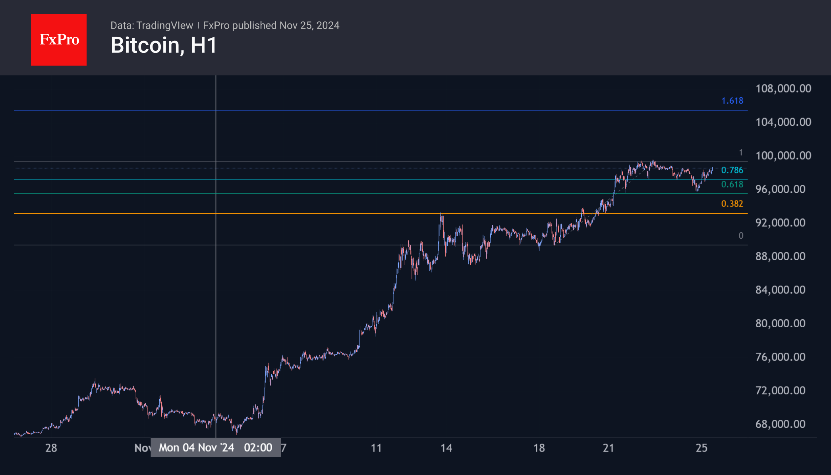Click the Mon 04 Nov '24 02:00 crosshair label
This screenshot has height=475, width=831.
(216, 448)
